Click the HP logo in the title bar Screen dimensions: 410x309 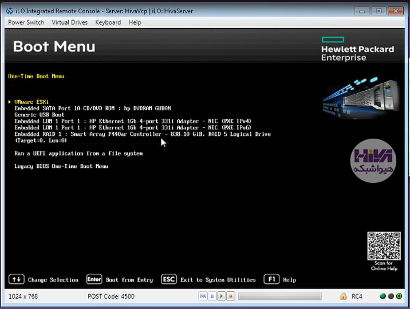[x=9, y=11]
